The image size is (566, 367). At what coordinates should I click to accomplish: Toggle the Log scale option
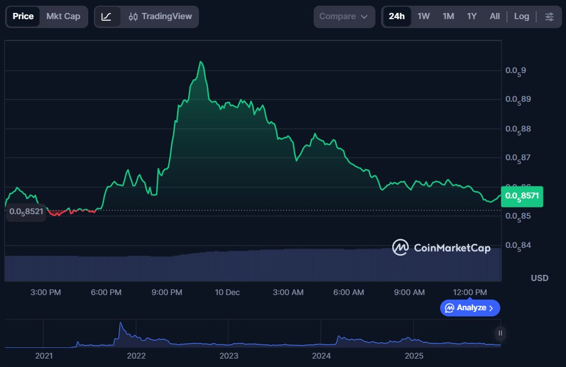521,17
